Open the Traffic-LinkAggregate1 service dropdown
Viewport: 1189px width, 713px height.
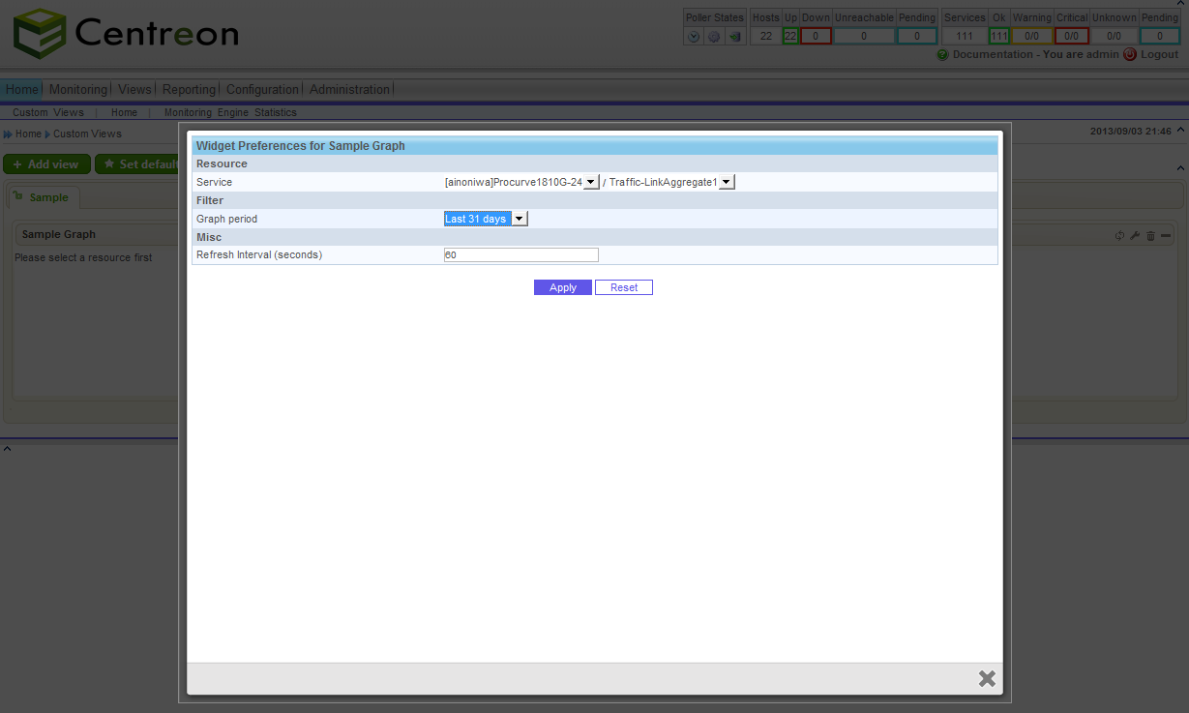726,181
